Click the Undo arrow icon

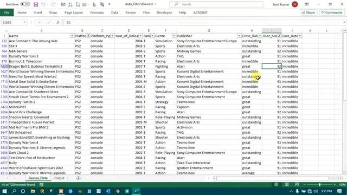coord(43,4)
